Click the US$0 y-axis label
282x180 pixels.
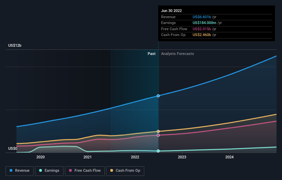tap(13, 148)
